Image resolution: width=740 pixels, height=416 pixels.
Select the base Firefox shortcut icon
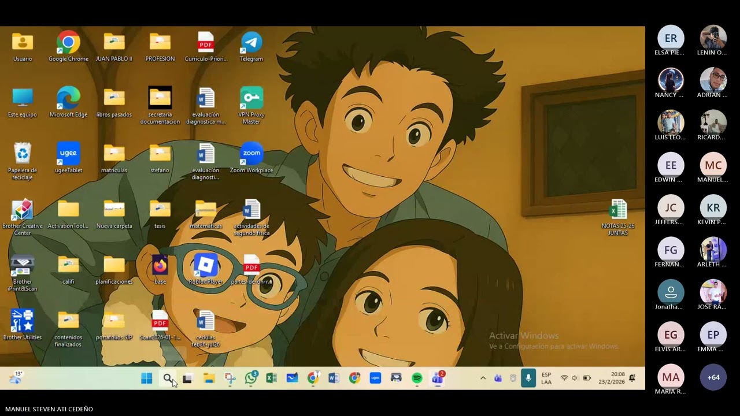coord(160,269)
